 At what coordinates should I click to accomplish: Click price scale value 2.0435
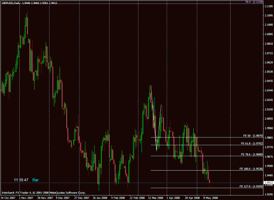tap(269, 81)
